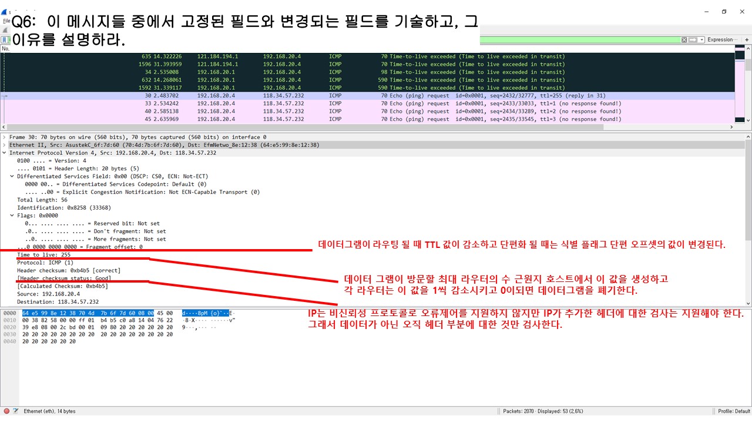Select Header checksum status: Good field
752x423 pixels.
point(64,278)
